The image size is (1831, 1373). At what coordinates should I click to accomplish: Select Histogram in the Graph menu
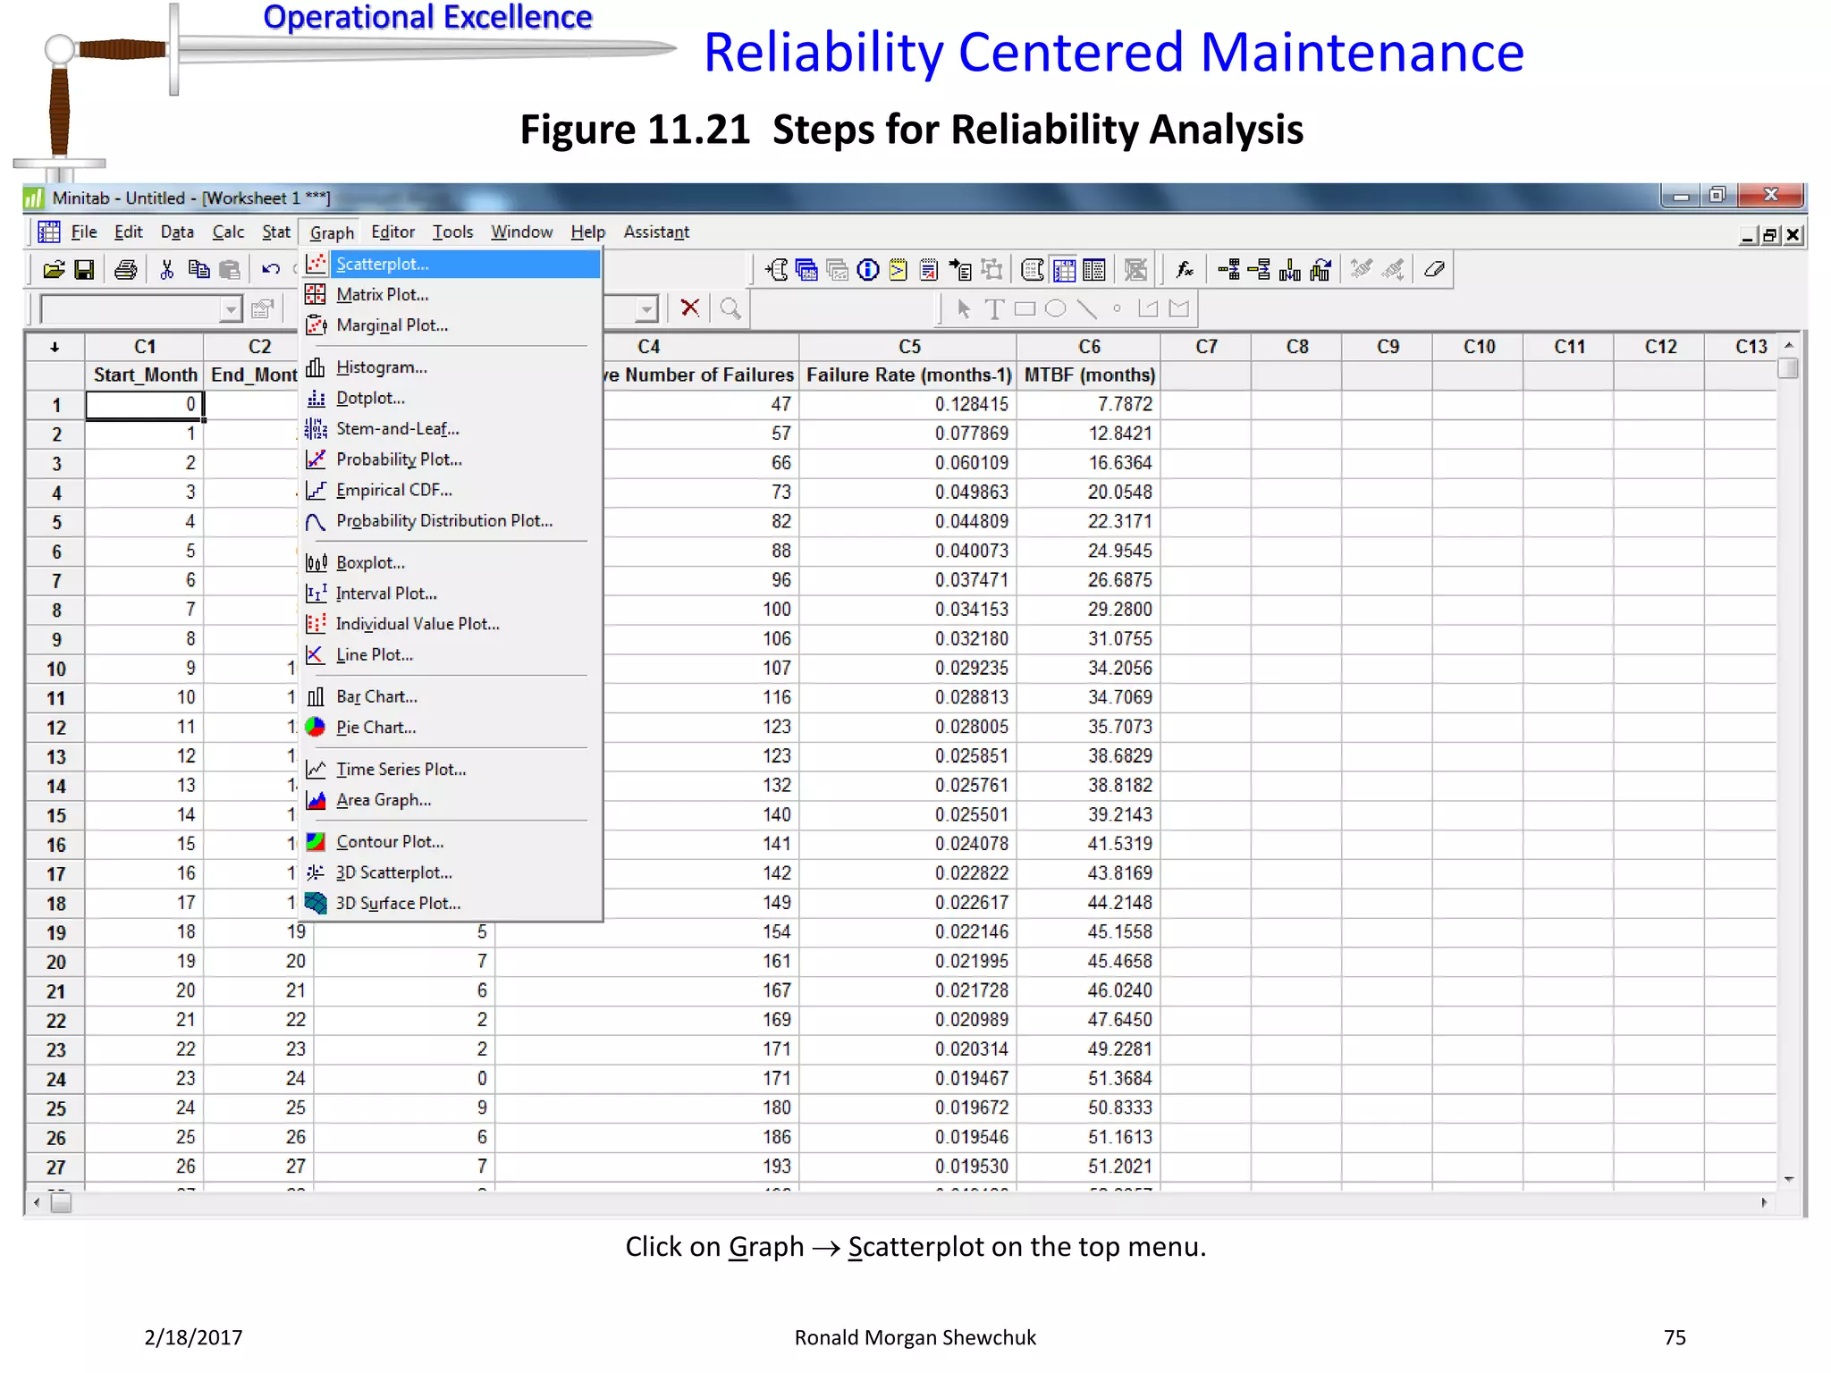tap(451, 367)
